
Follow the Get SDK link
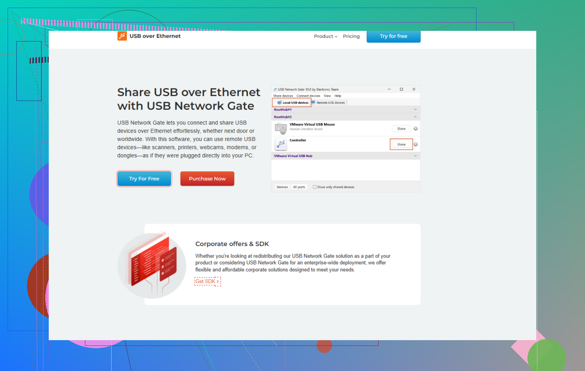[x=207, y=281]
